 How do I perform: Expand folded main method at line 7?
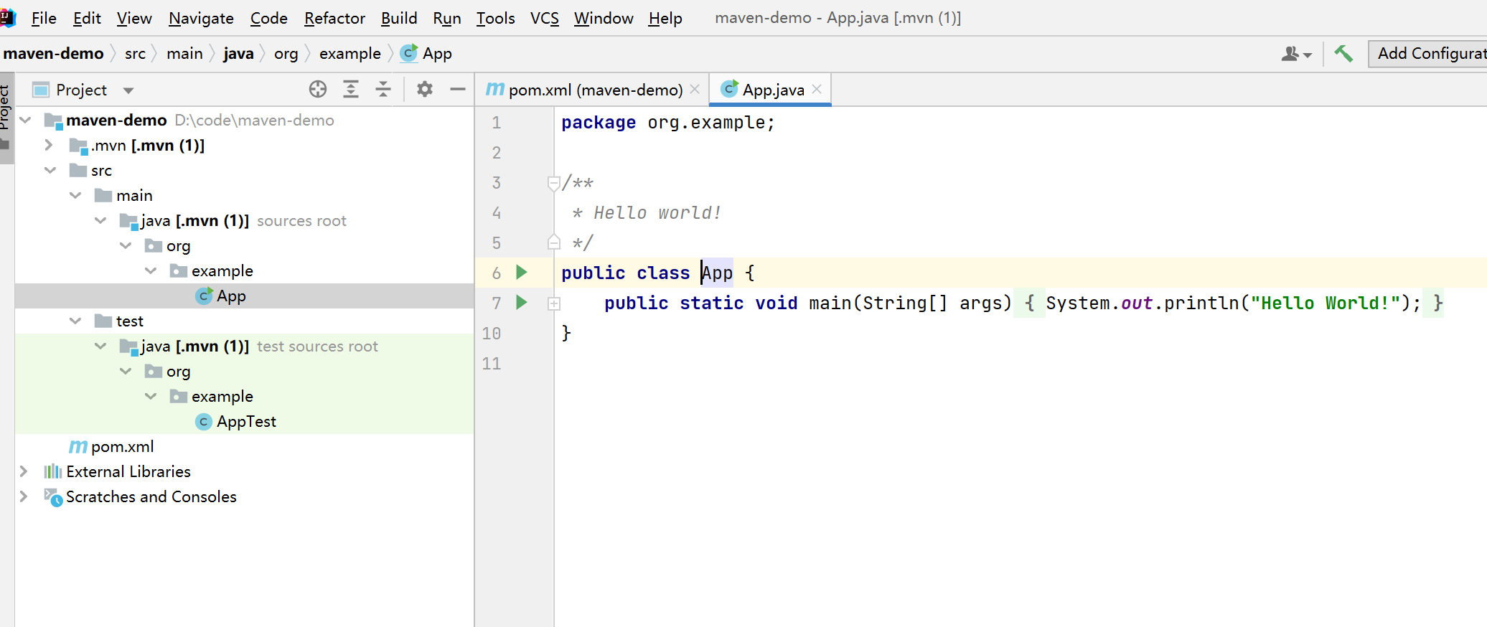pos(553,303)
